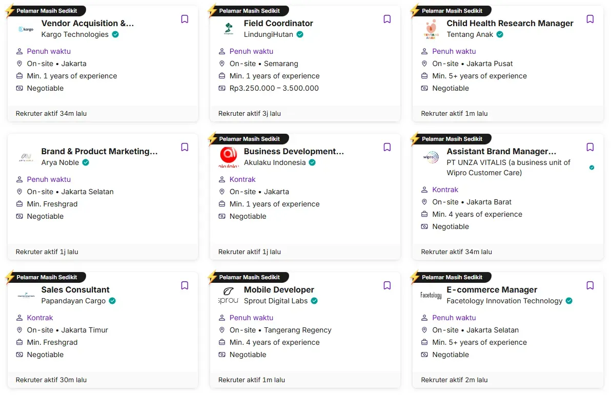Click the Tentang Anak company logo

coord(431,29)
